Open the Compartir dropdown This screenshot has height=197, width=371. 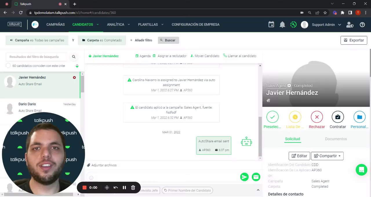[327, 156]
